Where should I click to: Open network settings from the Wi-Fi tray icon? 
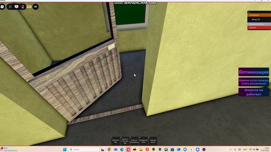[x=250, y=149]
